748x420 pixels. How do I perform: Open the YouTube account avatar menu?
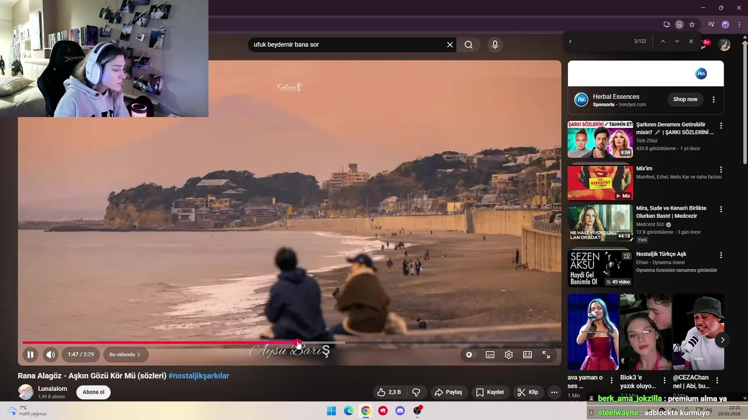coord(724,45)
